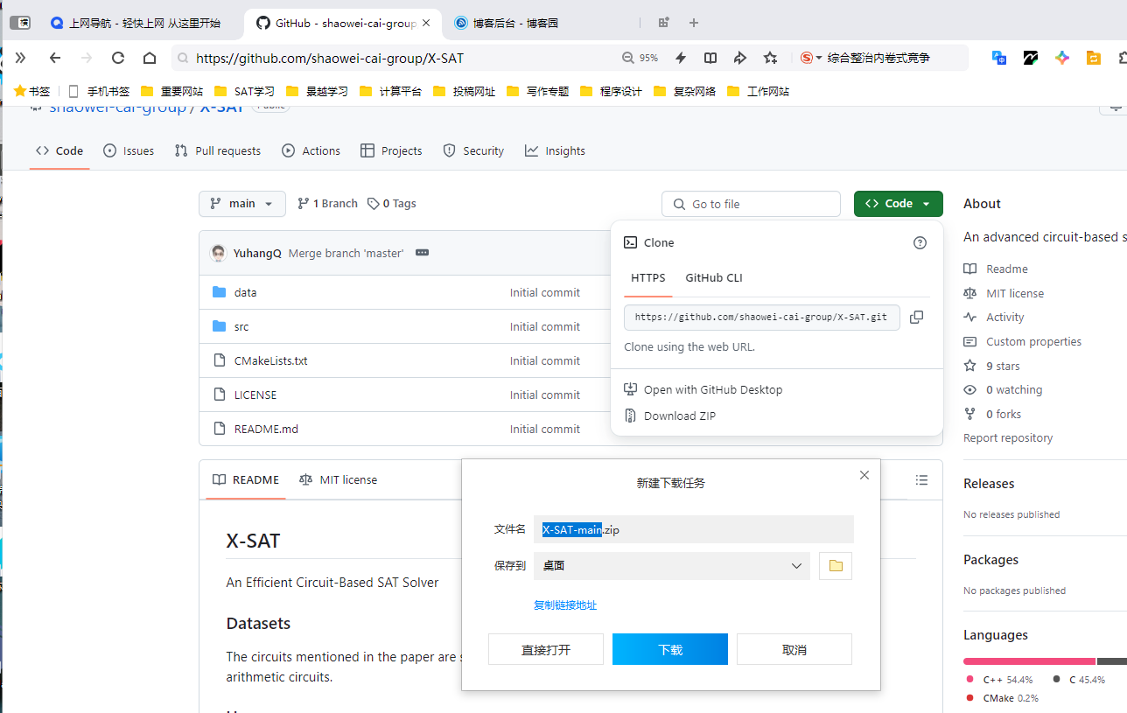Click the 取消 cancel button
Image resolution: width=1127 pixels, height=713 pixels.
[794, 650]
